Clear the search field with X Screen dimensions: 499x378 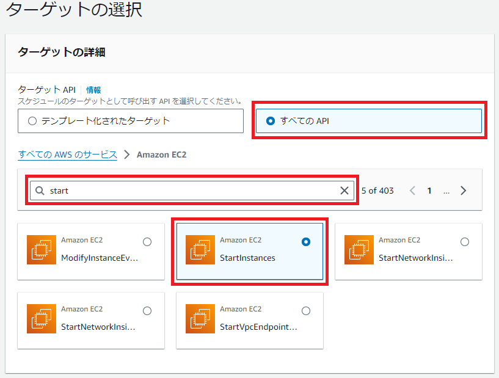[344, 191]
